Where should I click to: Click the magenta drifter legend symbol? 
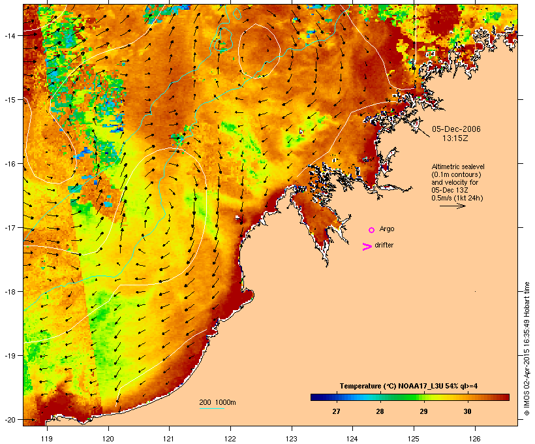tap(367, 247)
